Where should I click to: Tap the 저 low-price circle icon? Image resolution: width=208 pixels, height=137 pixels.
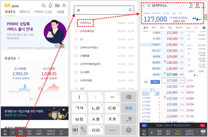point(188,65)
